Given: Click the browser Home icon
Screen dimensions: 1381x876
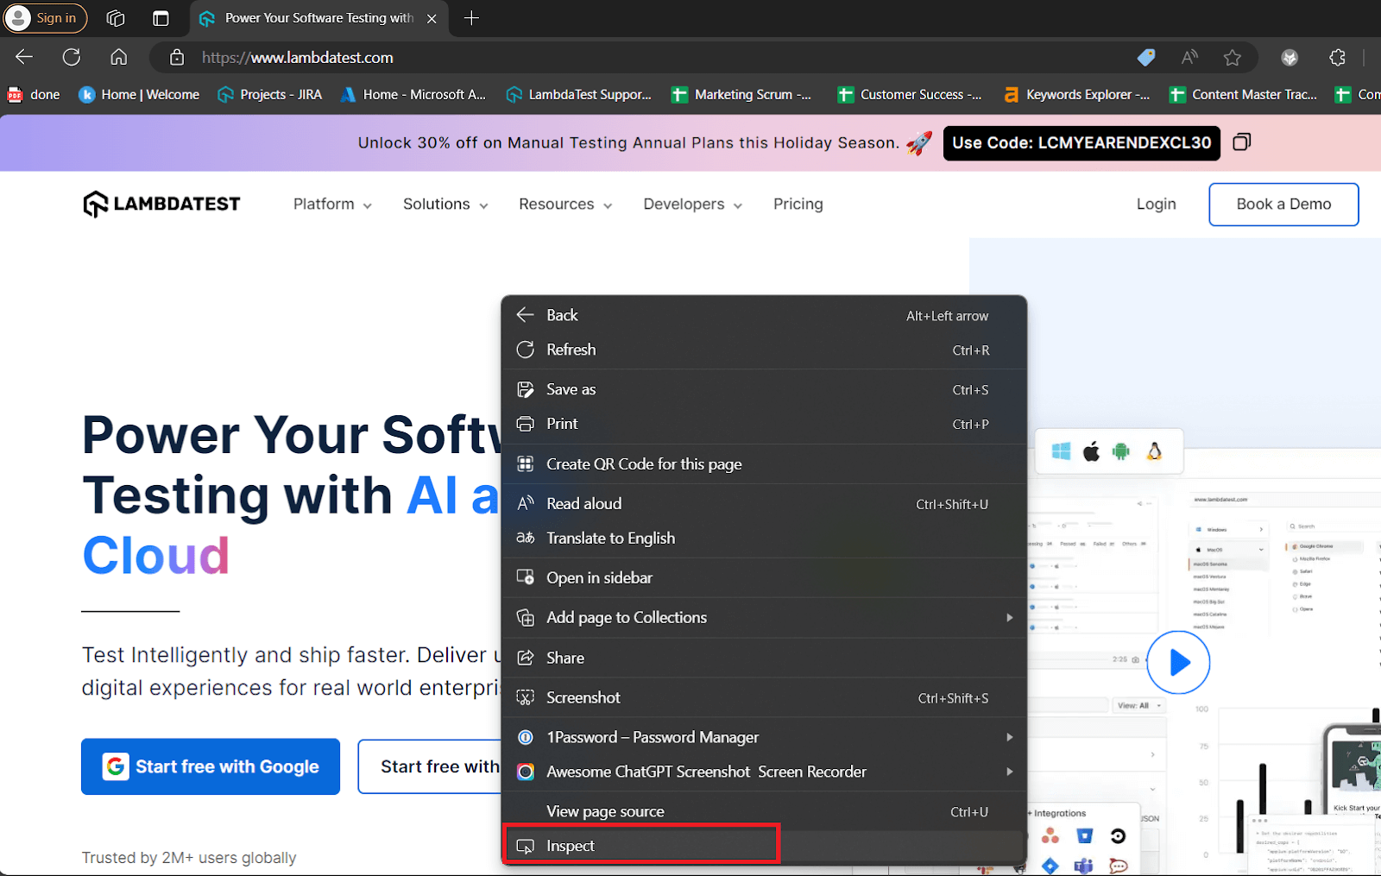Looking at the screenshot, I should pos(118,57).
